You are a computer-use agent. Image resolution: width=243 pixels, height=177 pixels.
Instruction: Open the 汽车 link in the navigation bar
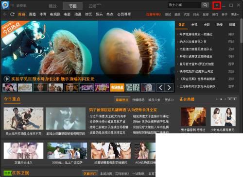click(187, 15)
